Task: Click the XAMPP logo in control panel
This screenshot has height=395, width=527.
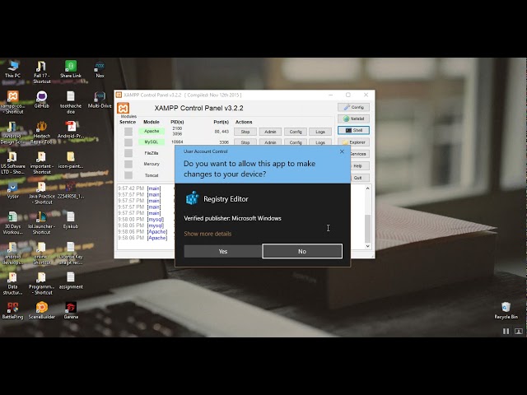Action: pos(123,108)
